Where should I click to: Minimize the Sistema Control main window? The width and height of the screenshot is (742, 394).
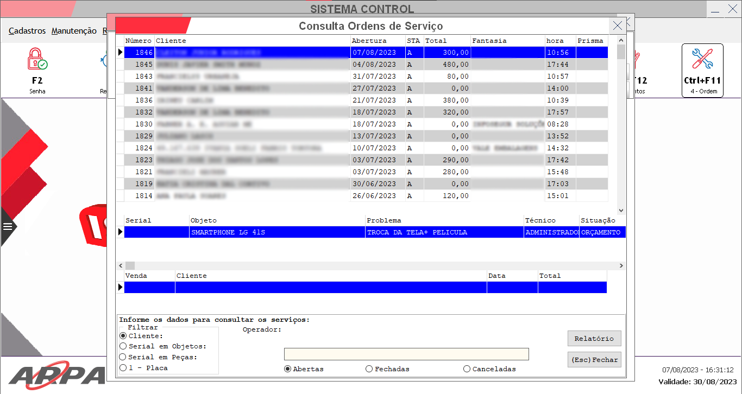pos(715,9)
